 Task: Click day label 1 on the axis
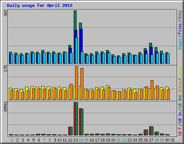tap(12, 140)
